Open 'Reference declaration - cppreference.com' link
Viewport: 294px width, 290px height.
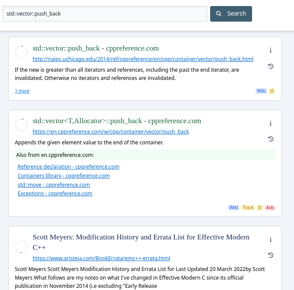point(68,167)
